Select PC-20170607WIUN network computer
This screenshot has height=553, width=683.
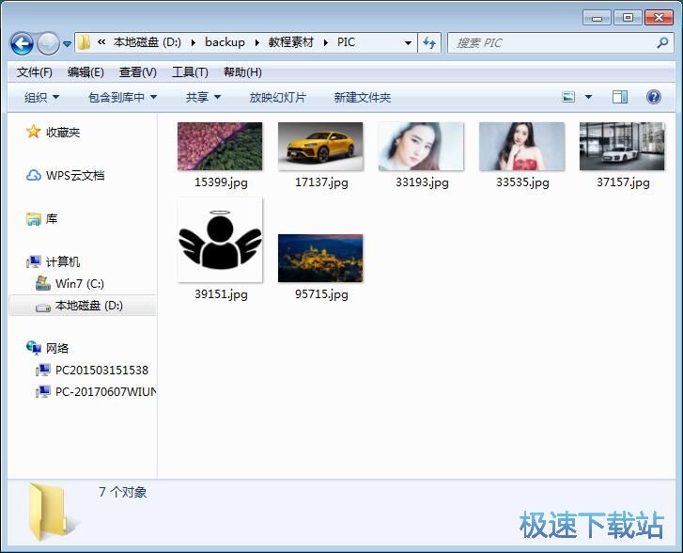pos(96,391)
